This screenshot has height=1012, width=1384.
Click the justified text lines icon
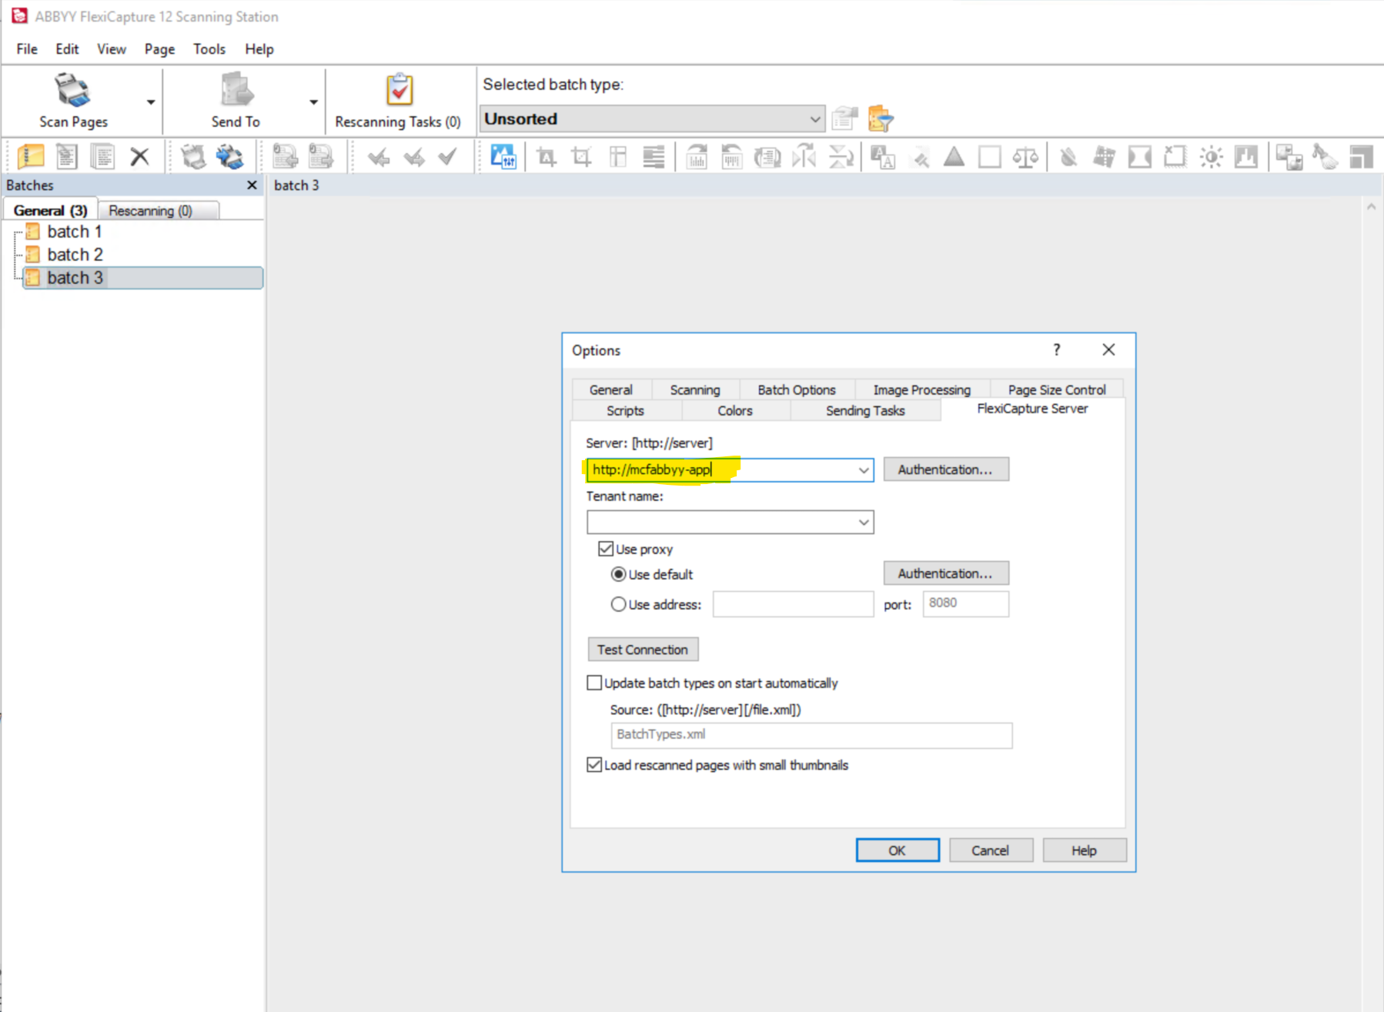(x=654, y=157)
